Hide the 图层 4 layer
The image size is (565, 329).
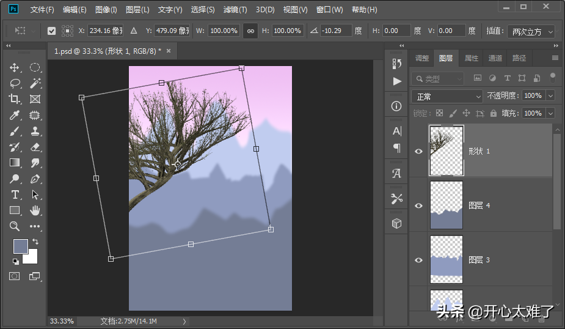click(x=418, y=205)
